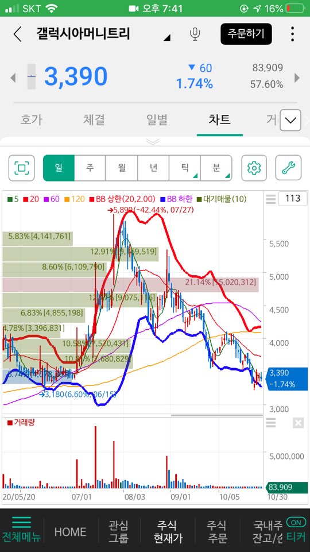The height and width of the screenshot is (552, 310).
Task: Open chart tools wrench icon
Action: click(288, 168)
